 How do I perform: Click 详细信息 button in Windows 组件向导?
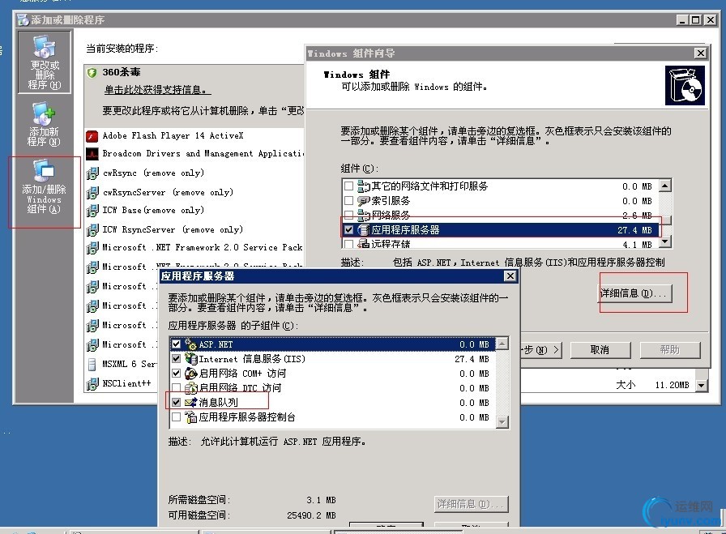635,293
